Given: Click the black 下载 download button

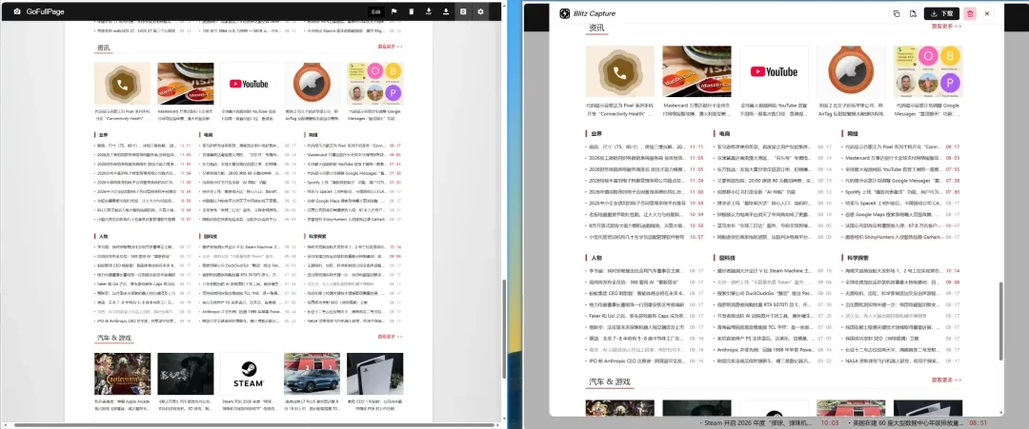Looking at the screenshot, I should [941, 13].
